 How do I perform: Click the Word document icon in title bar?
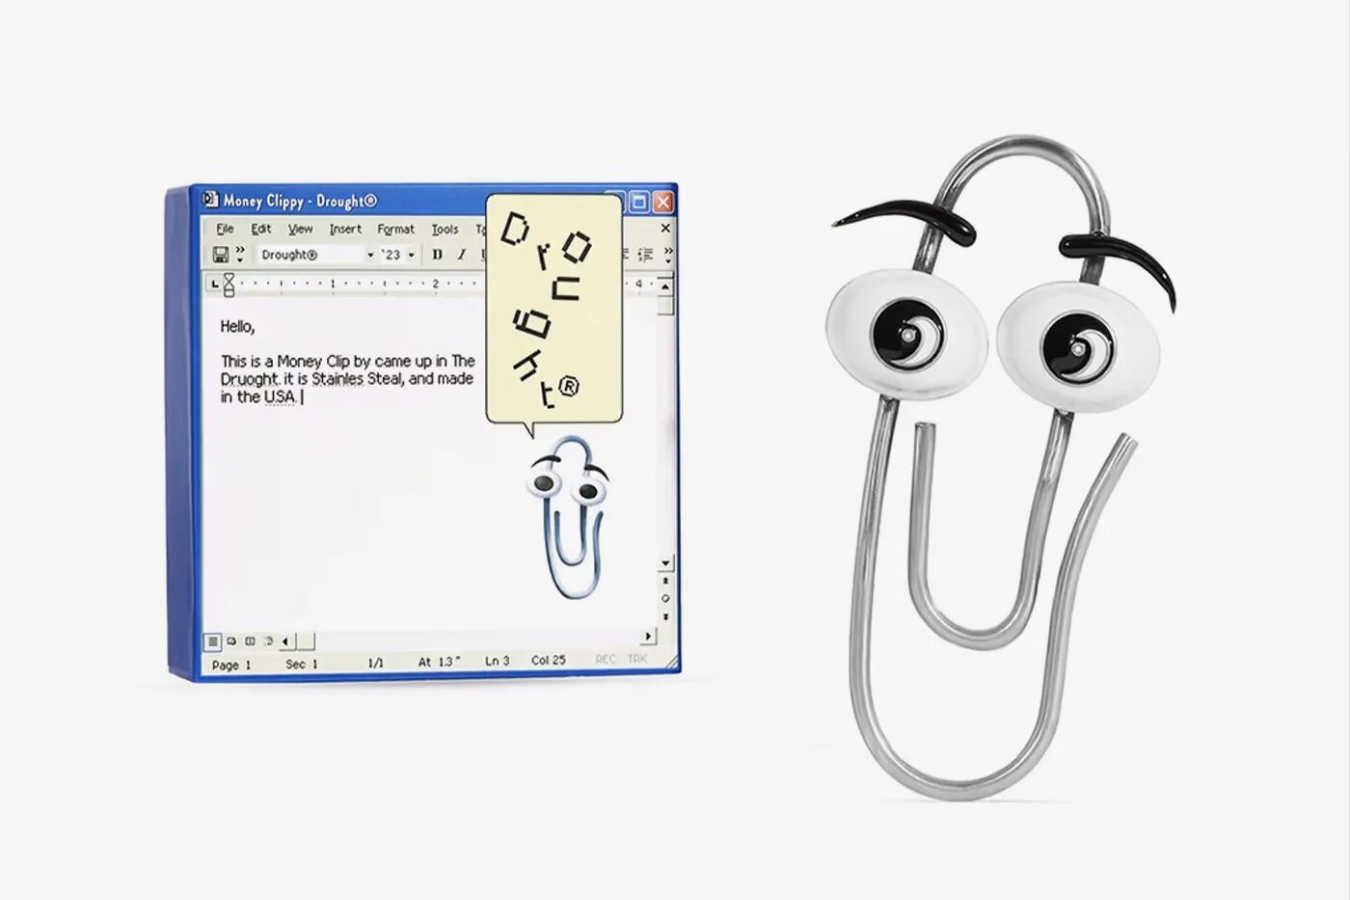(x=210, y=200)
